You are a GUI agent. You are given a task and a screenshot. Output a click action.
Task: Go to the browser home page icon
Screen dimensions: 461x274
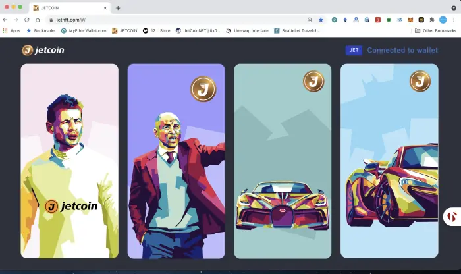[x=38, y=20]
